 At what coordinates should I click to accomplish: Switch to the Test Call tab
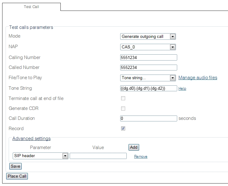point(31,7)
